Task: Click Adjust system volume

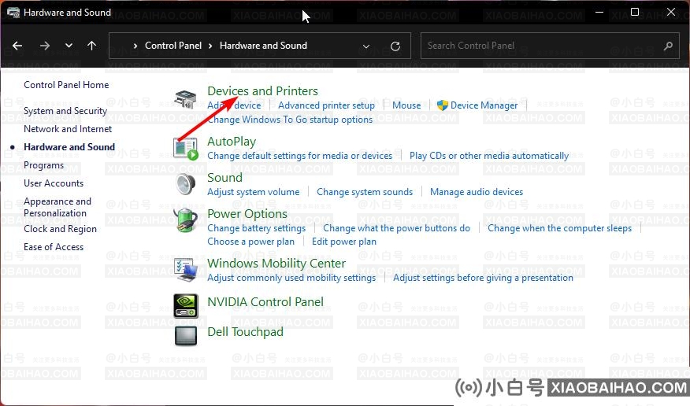Action: click(253, 192)
